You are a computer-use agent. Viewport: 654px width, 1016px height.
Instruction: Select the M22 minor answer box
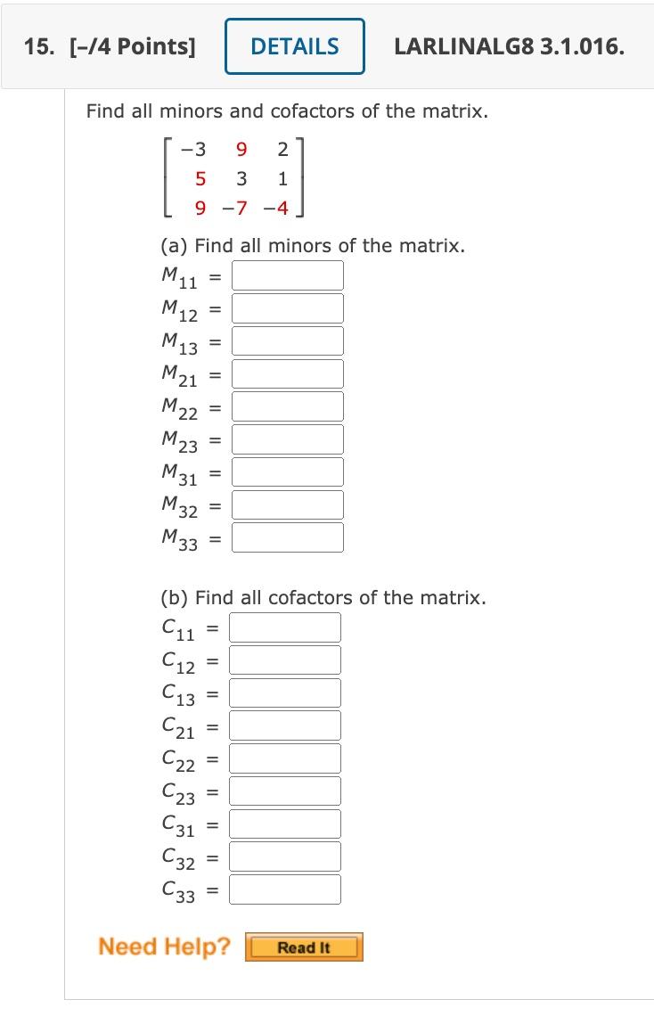(x=287, y=406)
